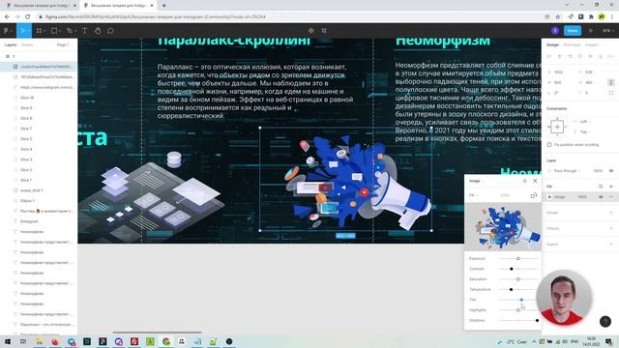Switch to the Design tab
619x348 pixels.
(552, 45)
